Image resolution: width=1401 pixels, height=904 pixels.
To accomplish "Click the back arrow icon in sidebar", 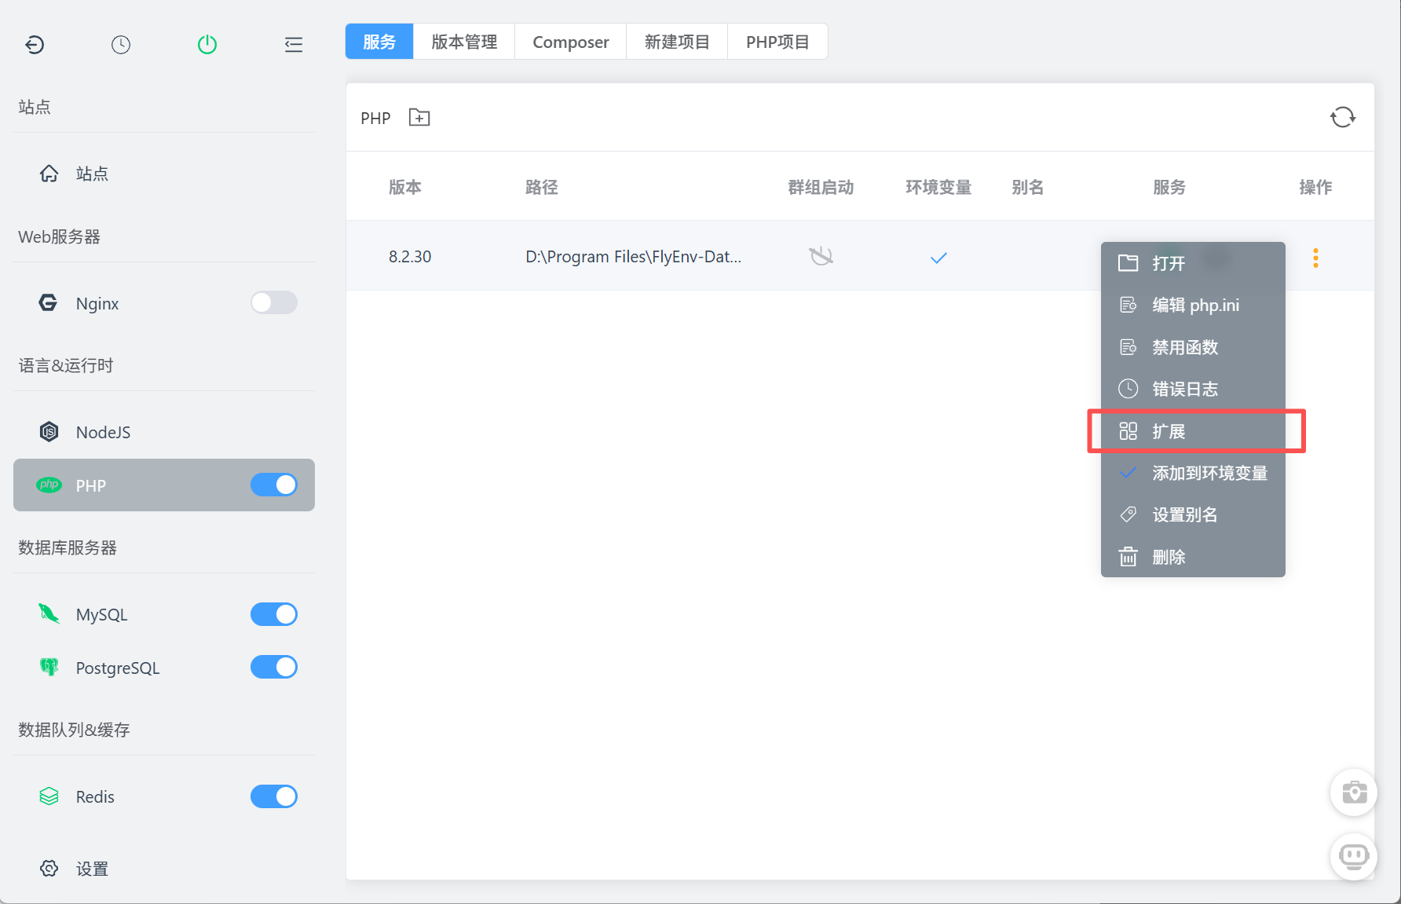I will point(35,45).
